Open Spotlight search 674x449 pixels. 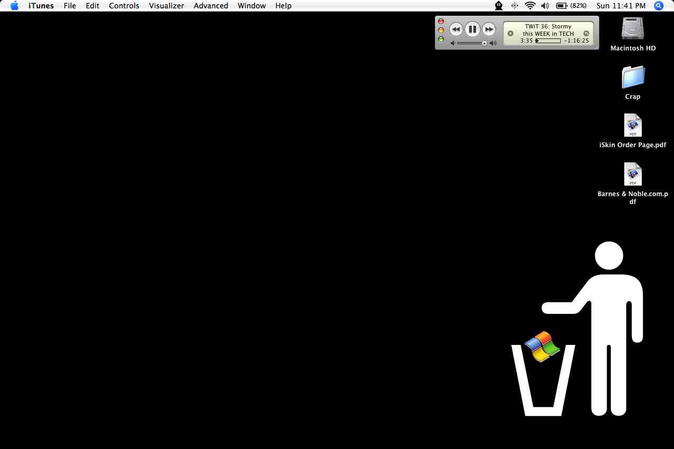click(659, 6)
